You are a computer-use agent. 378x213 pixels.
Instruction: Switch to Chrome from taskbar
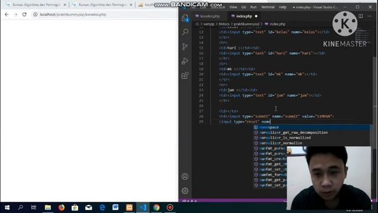point(157,208)
